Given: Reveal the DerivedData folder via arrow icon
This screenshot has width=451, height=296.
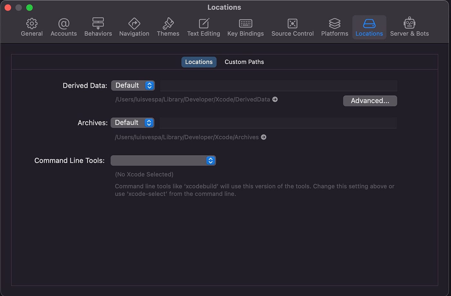Looking at the screenshot, I should (x=275, y=99).
